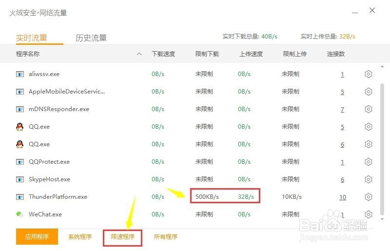Select the WeChat.exe program name
Screen dimensions: 390x251
(45, 214)
